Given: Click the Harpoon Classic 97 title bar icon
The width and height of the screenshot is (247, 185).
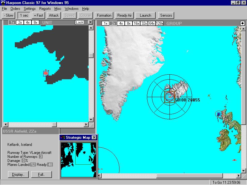Looking at the screenshot, I should pyautogui.click(x=3, y=3).
